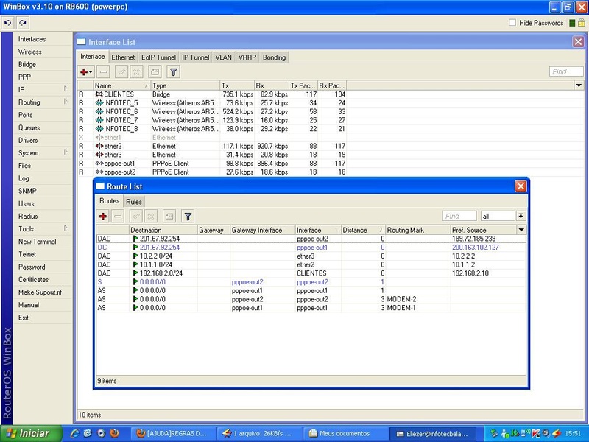Expand the System submenu
The image size is (589, 442).
click(43, 153)
